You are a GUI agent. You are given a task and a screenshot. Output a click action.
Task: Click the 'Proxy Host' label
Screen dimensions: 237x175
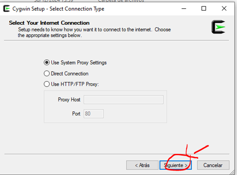point(69,100)
